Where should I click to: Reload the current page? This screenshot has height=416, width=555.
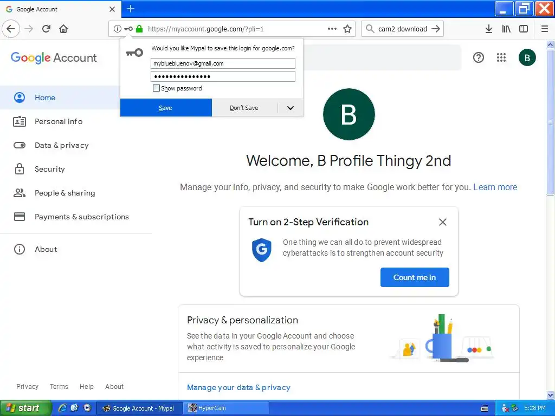tap(46, 29)
